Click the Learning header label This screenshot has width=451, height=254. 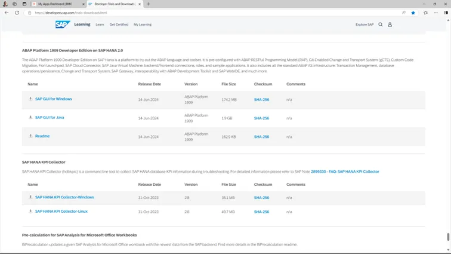point(82,25)
